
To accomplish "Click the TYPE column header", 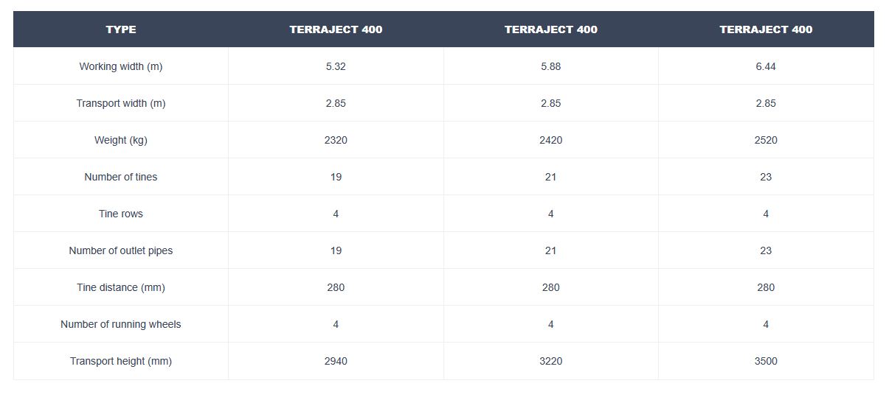I will [x=121, y=29].
